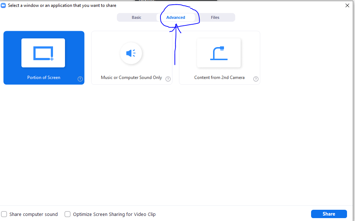Screen dimensions: 355x221
Task: Click the Optimize Screen Sharing for Video Clip label
Action: pos(114,214)
